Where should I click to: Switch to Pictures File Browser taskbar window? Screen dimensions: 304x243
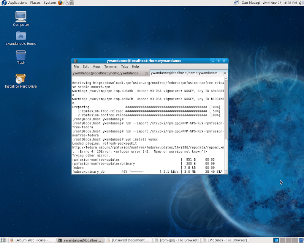pyautogui.click(x=225, y=240)
